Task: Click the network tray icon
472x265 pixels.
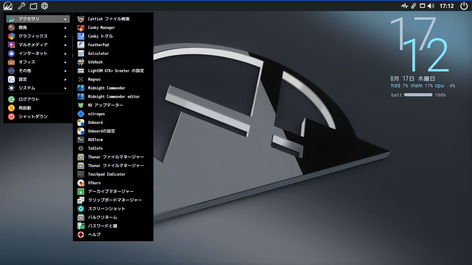Action: 422,6
